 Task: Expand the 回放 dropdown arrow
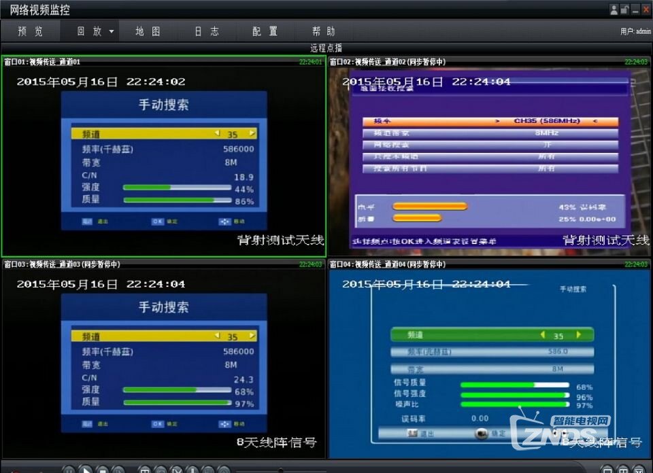point(112,31)
